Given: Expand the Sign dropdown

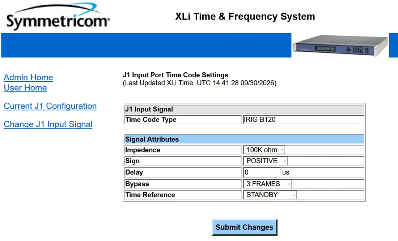Looking at the screenshot, I should pyautogui.click(x=266, y=161).
